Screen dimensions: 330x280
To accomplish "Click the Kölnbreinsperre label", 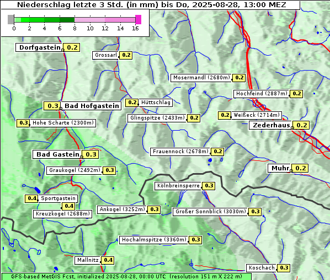I will coord(178,186).
